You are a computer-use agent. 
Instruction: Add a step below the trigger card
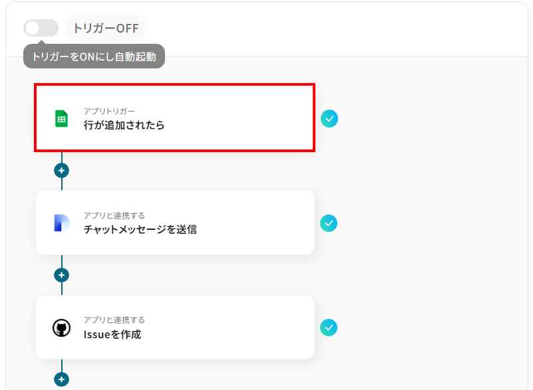click(61, 170)
